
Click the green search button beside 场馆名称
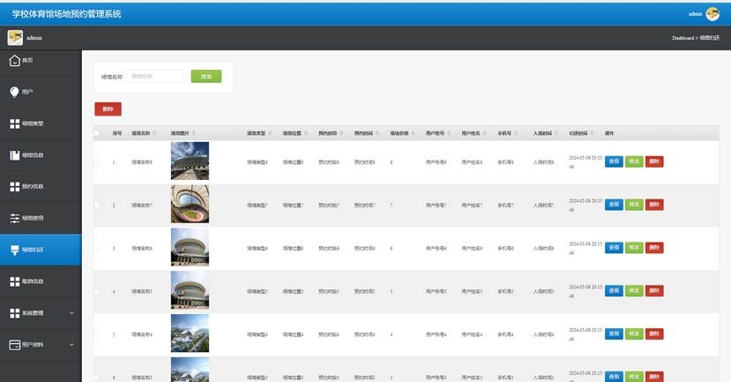point(206,77)
